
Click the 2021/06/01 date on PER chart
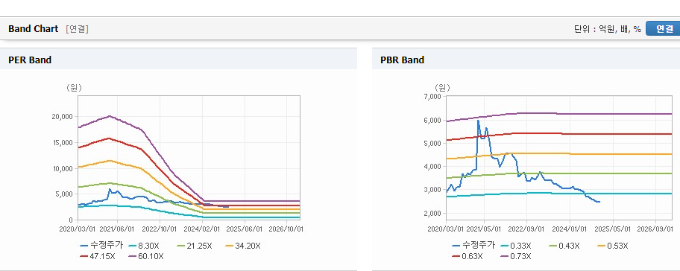point(118,229)
